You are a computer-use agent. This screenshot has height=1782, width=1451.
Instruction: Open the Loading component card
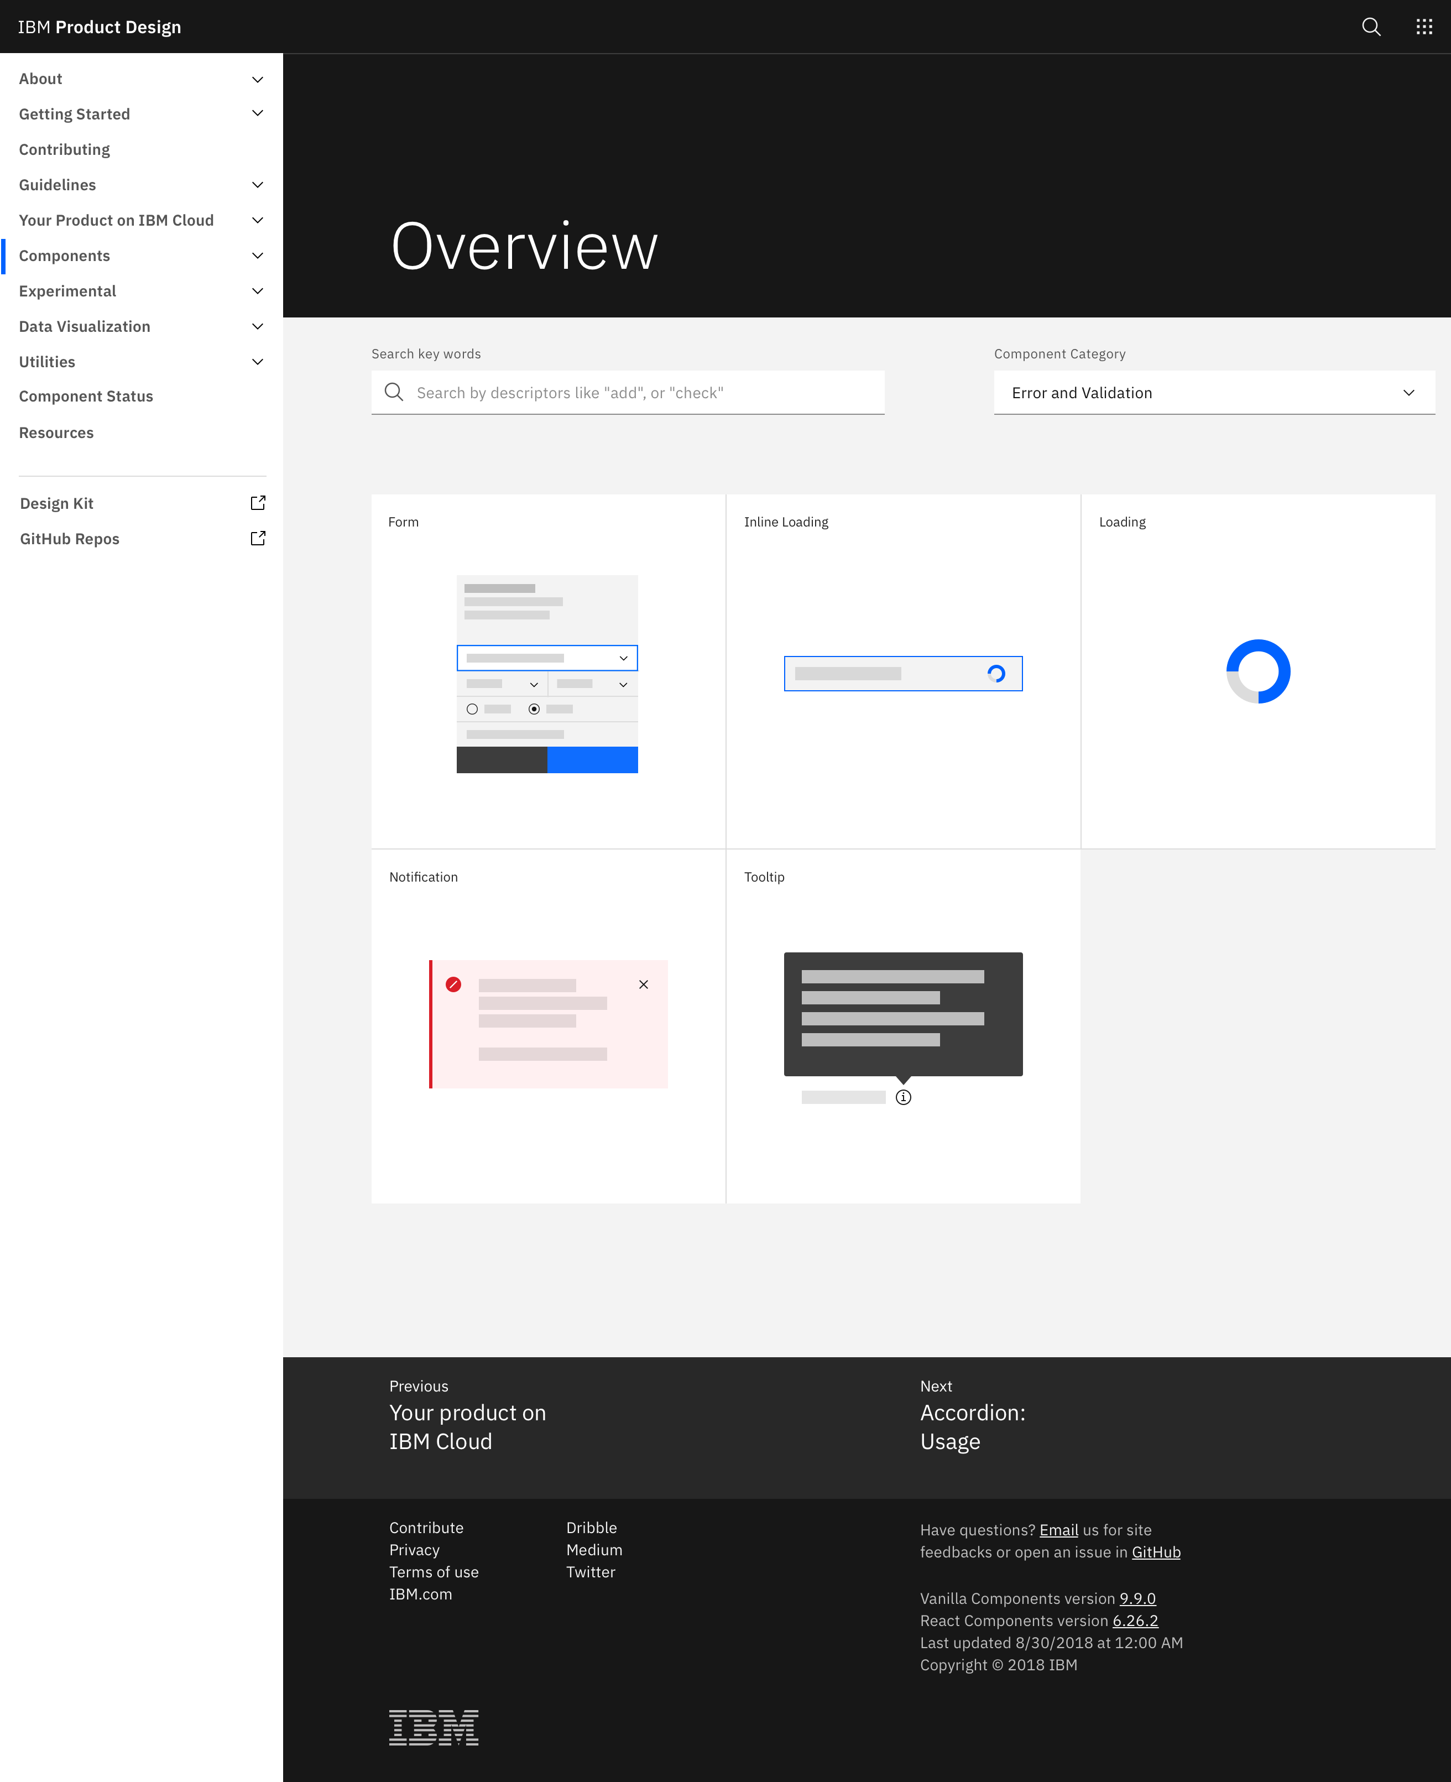point(1258,671)
